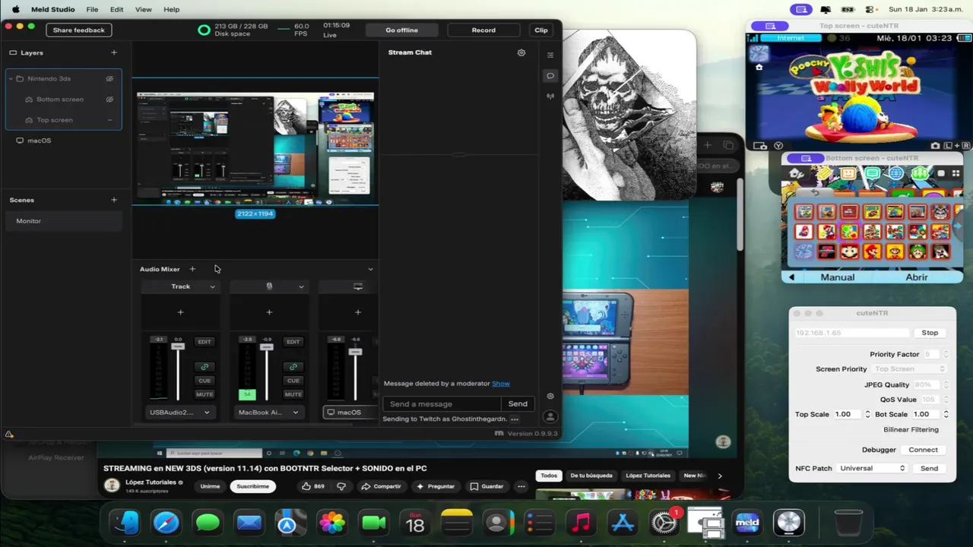Open Music app from the Dock
Screen dimensions: 973x547
(x=581, y=523)
